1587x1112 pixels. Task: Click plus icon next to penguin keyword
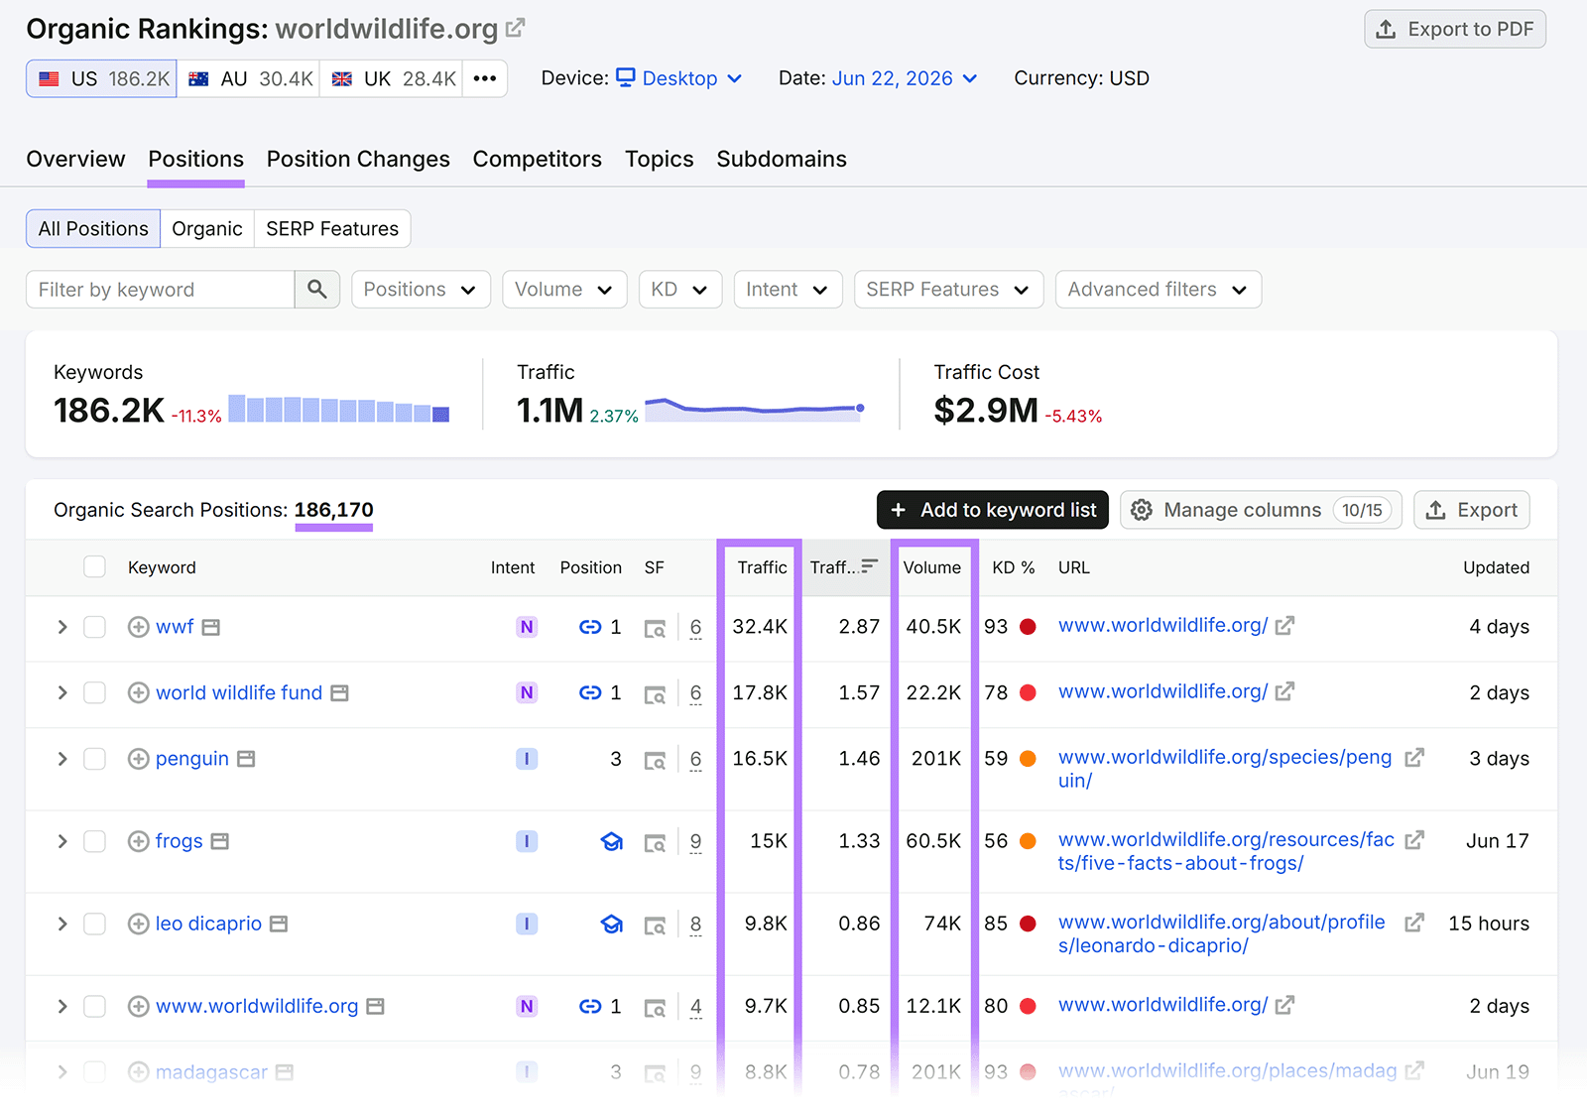coord(139,759)
